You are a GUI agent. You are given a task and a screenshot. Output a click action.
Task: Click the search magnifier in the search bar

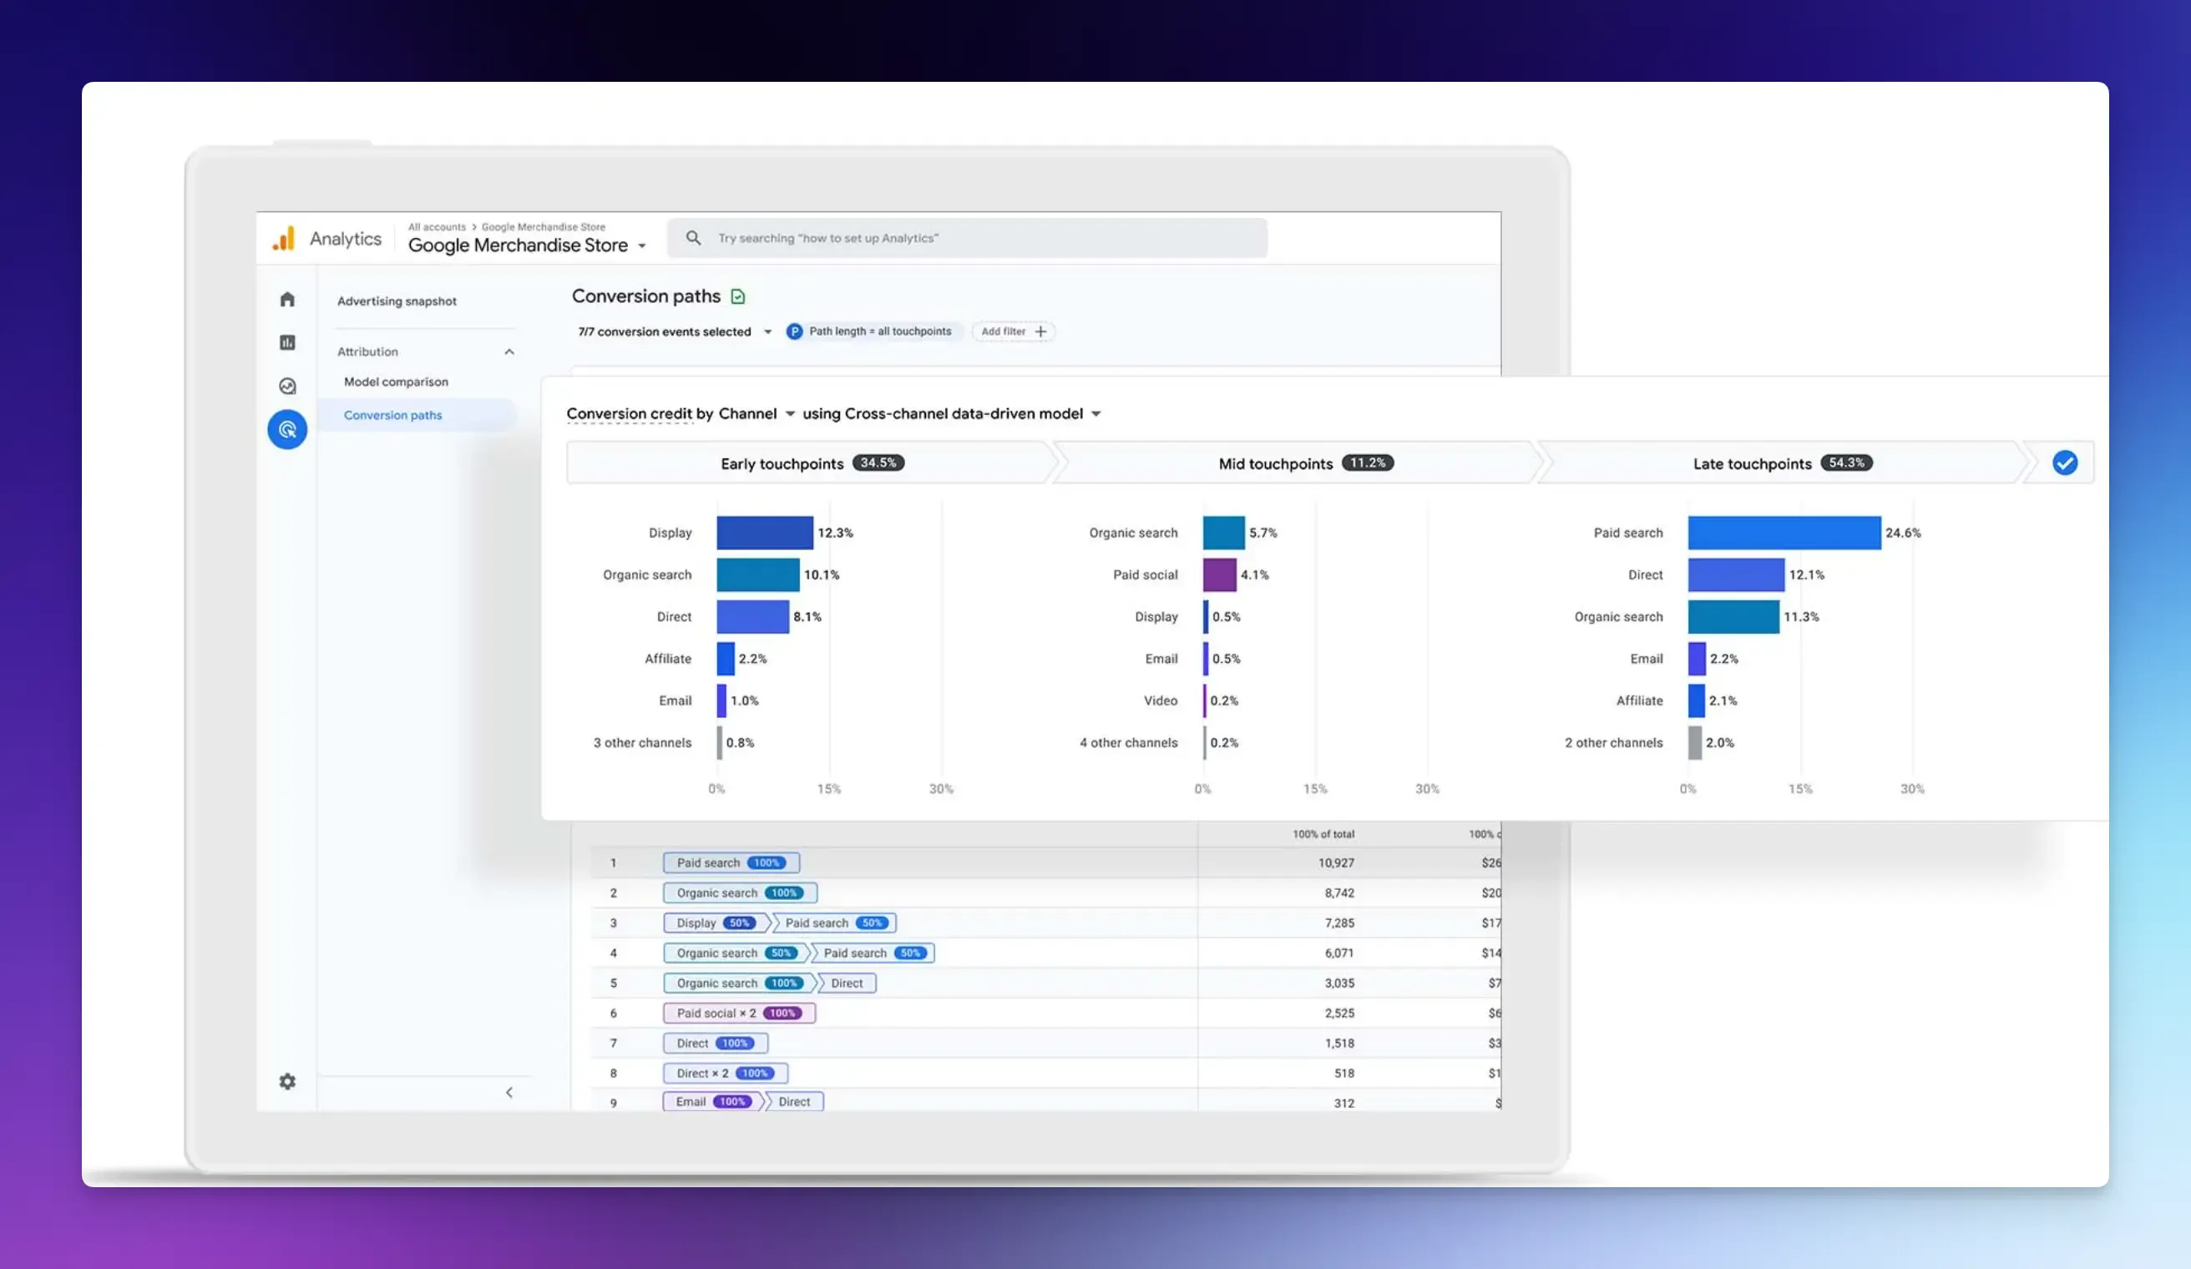tap(693, 237)
